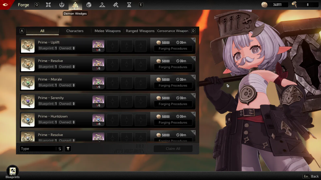Click the Q previous category key
This screenshot has width=321, height=180.
(x=37, y=5)
